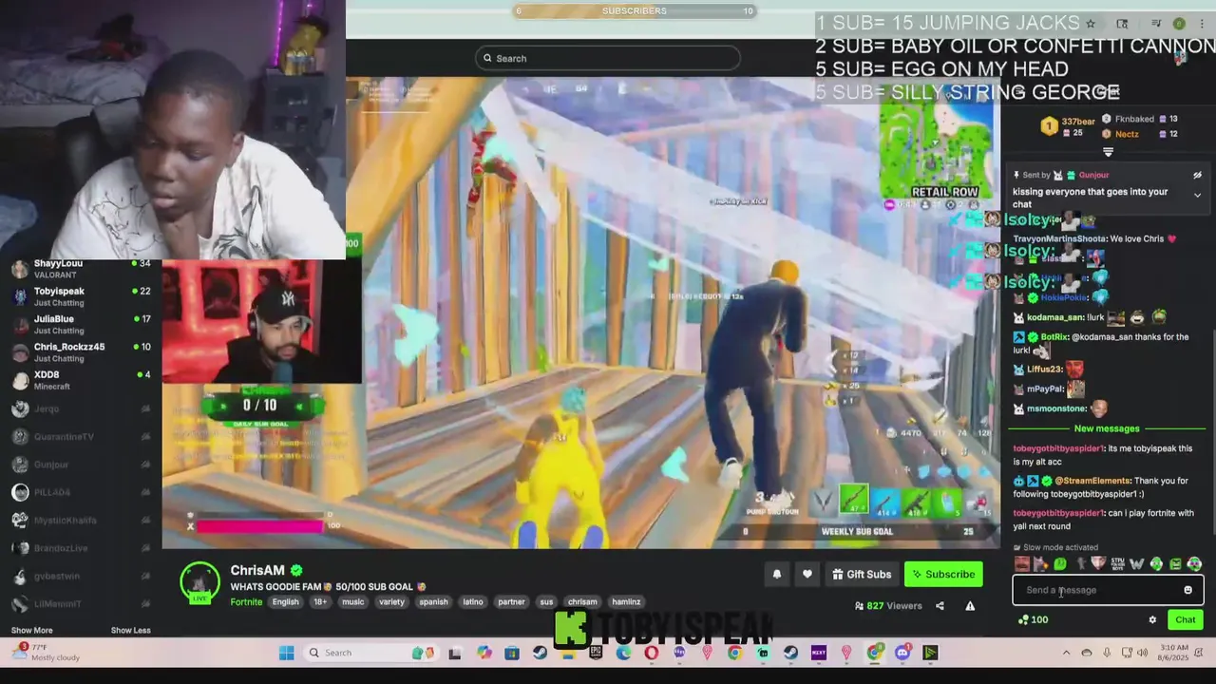Click the ChrisAM channel name
Viewport: 1216px width, 684px height.
[257, 570]
